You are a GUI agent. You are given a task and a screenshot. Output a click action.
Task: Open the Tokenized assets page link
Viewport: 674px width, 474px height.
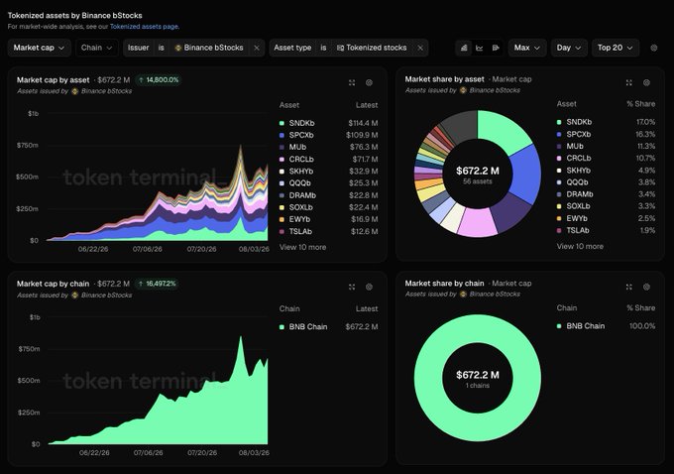click(144, 27)
